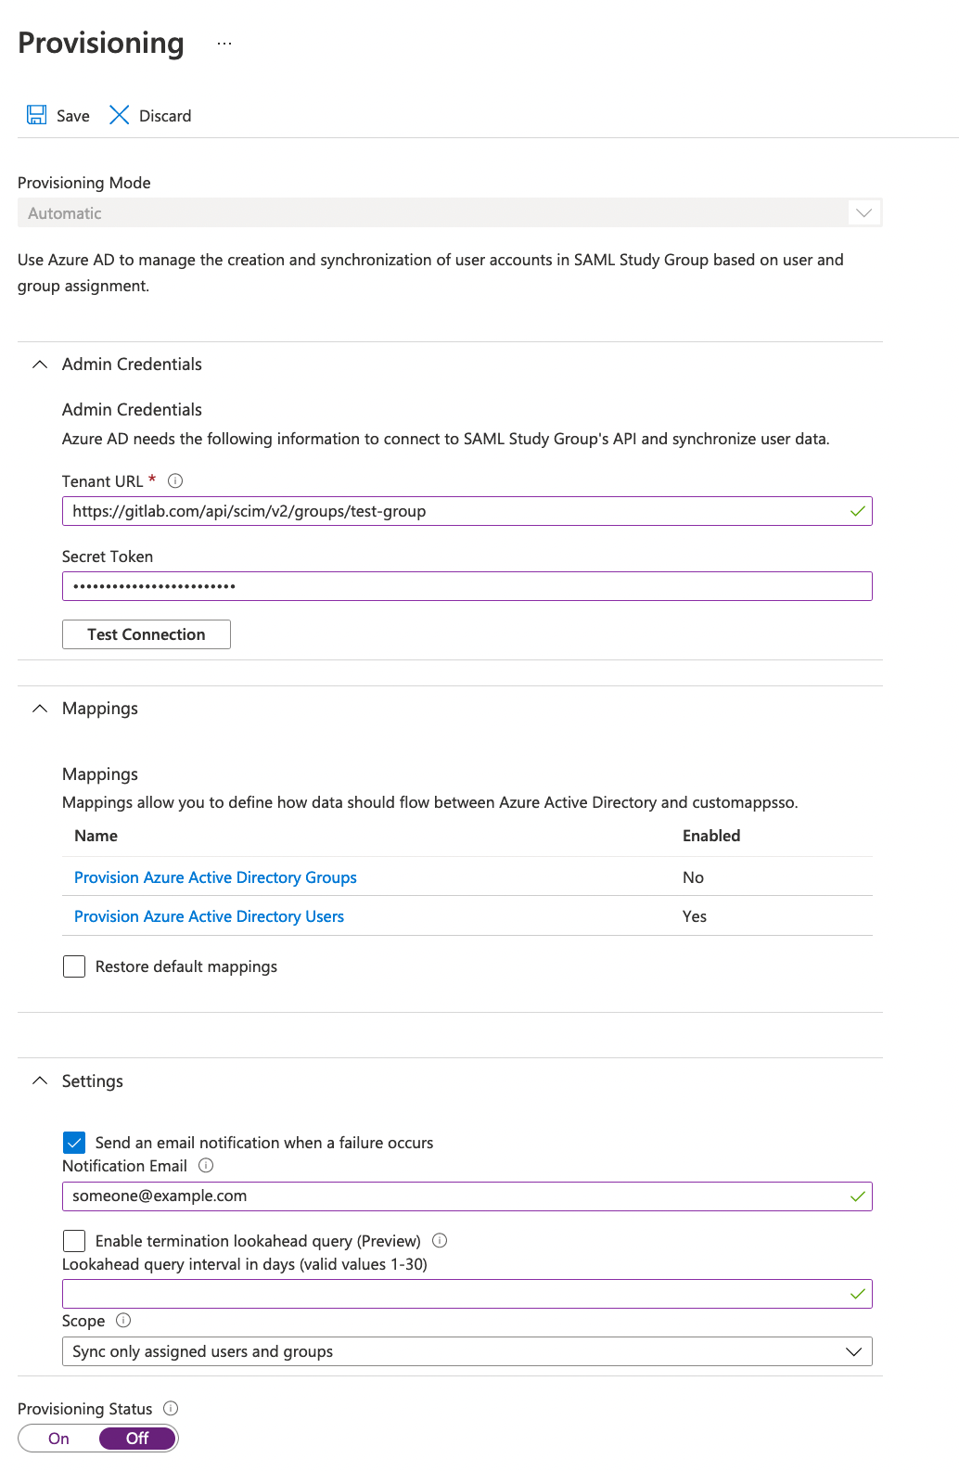Click the info icon next to Tenant URL
The width and height of the screenshot is (959, 1471).
pyautogui.click(x=175, y=480)
